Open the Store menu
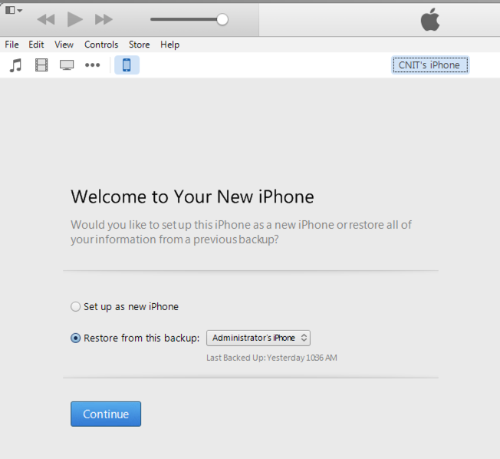This screenshot has height=459, width=500. 139,45
